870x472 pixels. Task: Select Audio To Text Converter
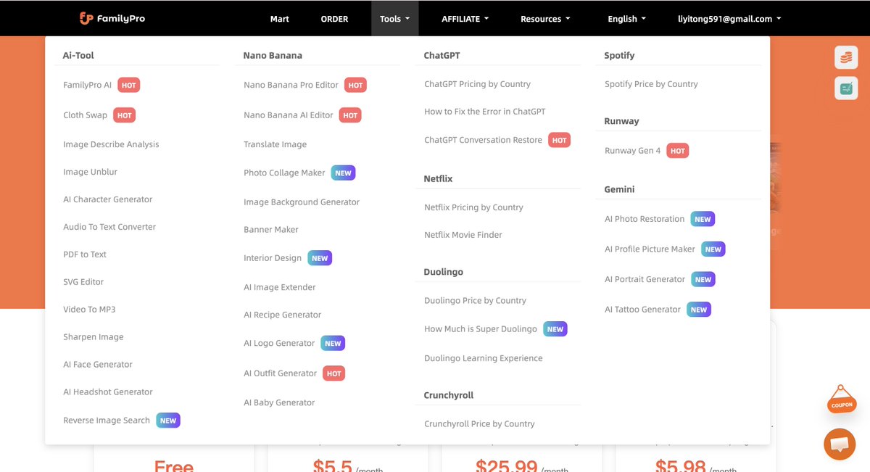point(109,227)
